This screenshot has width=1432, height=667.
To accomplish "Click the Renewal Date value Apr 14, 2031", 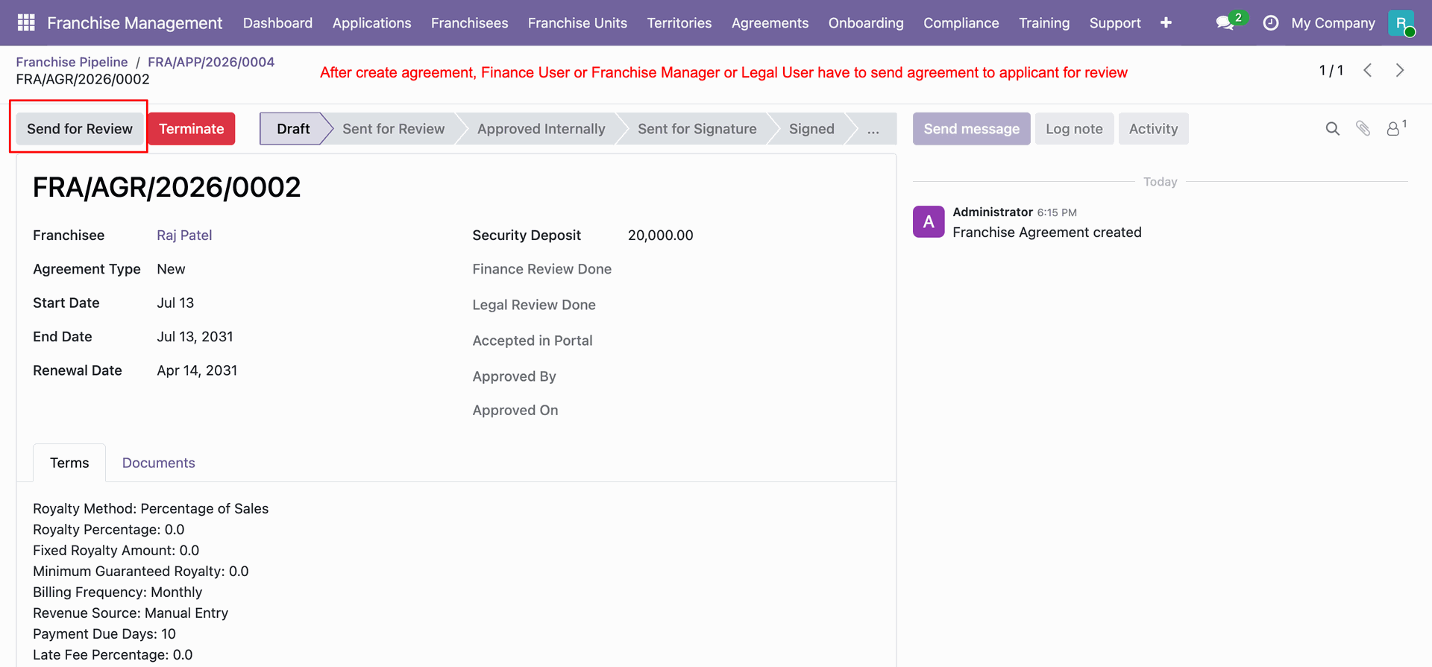I will tap(197, 370).
